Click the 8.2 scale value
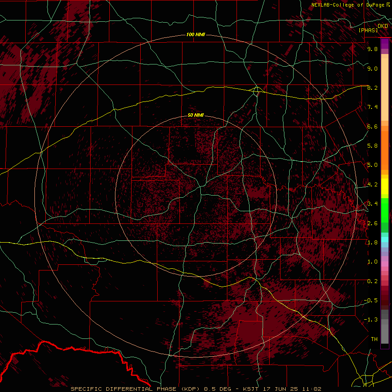 point(372,88)
